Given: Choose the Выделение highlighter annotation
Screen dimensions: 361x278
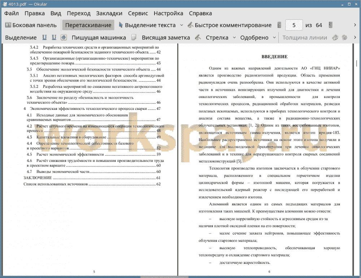Looking at the screenshot, I should 21,38.
